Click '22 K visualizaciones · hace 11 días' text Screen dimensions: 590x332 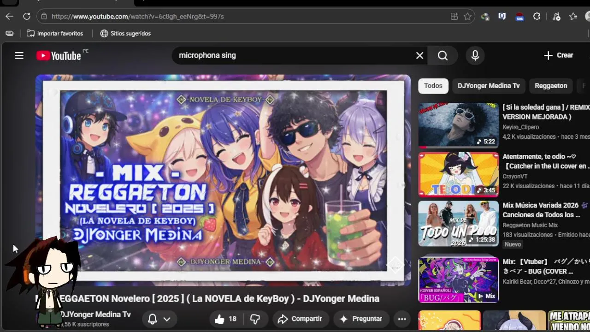[x=546, y=186]
